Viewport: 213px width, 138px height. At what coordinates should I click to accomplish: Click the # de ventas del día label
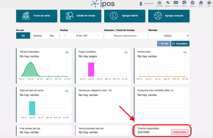tap(30, 128)
